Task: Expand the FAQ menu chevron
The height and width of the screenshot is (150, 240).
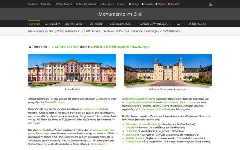Action: pyautogui.click(x=183, y=24)
